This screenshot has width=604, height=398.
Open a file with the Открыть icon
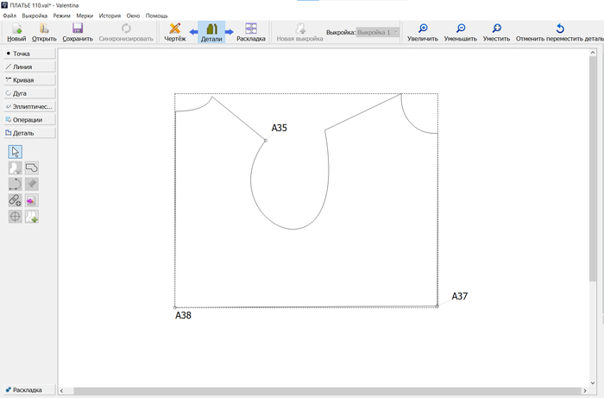(44, 28)
